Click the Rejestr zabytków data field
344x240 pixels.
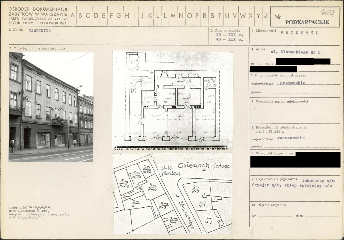(x=318, y=216)
